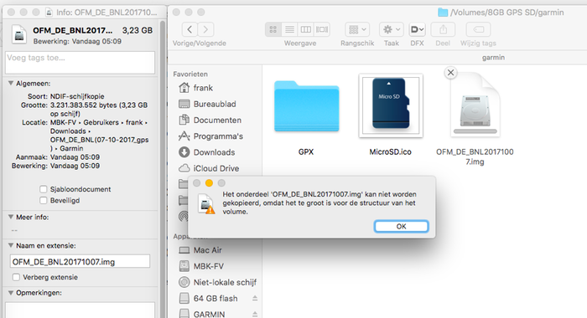Image resolution: width=587 pixels, height=318 pixels.
Task: Click the Info window scrollbar
Action: click(163, 168)
